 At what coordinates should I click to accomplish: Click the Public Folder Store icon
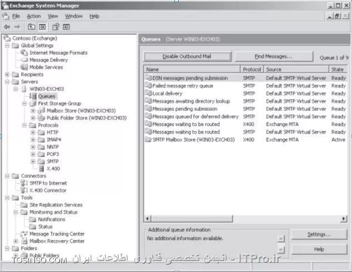pos(41,117)
